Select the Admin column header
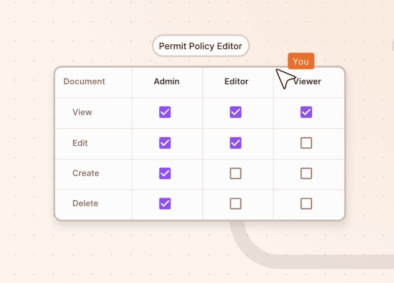Image resolution: width=394 pixels, height=283 pixels. (x=166, y=82)
